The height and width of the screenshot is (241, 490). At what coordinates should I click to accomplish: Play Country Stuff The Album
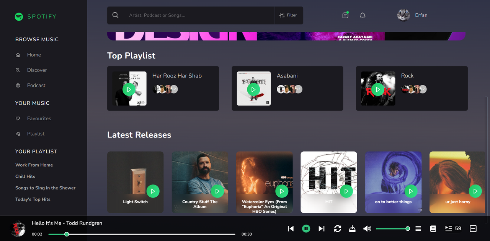217,191
